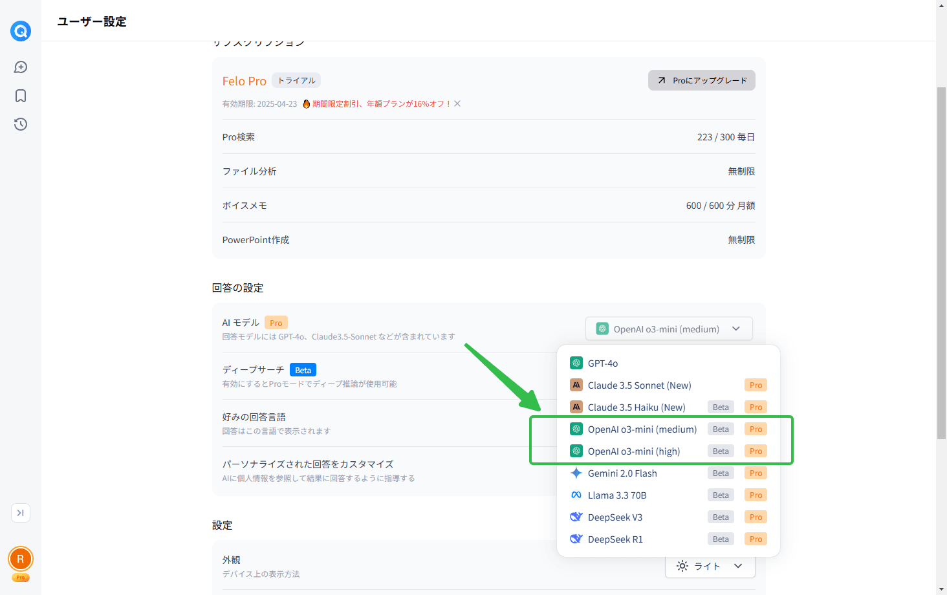Click the Pro検索 row label
947x595 pixels.
click(239, 137)
